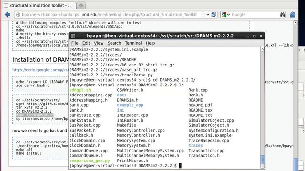Open the Terminal menu

click(133, 43)
